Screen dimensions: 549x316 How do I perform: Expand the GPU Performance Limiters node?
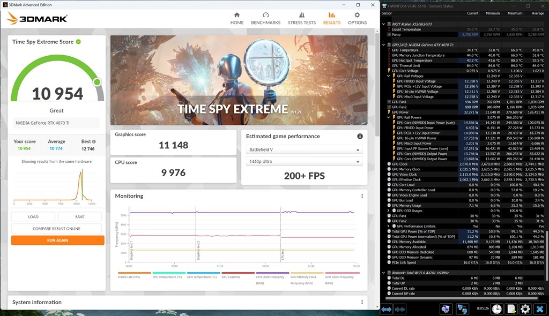click(x=389, y=226)
